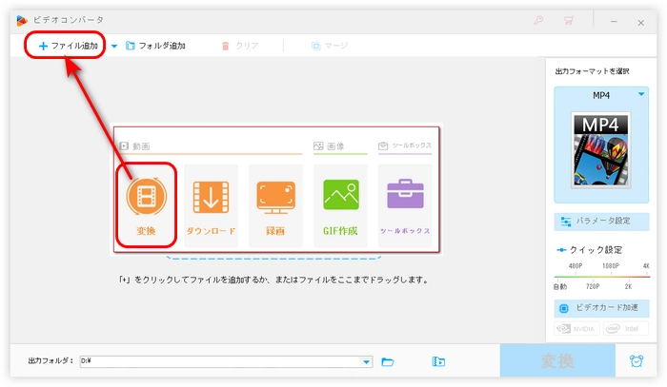Click the MP4 format thumbnail image
This screenshot has height=387, width=667.
click(602, 147)
